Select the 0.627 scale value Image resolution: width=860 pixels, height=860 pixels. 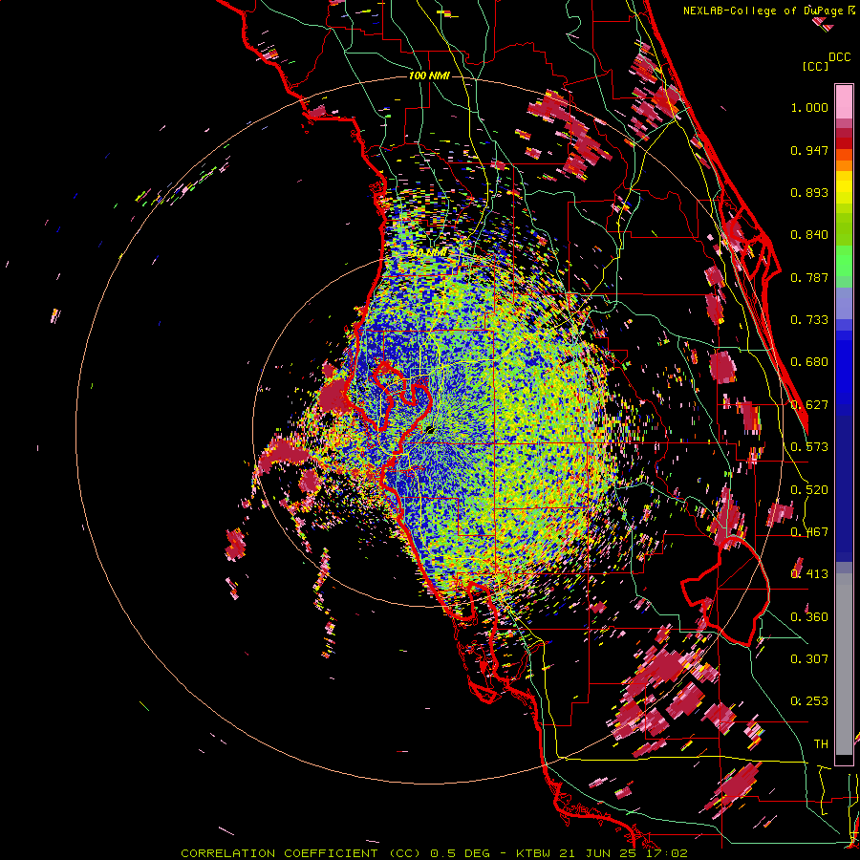pyautogui.click(x=809, y=405)
